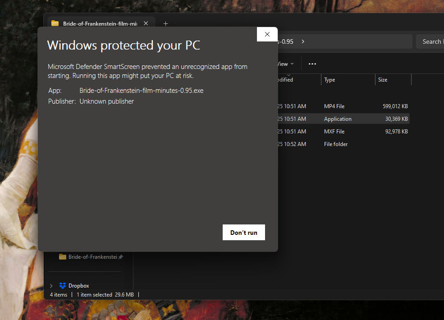The height and width of the screenshot is (320, 444).
Task: Sort by the Date modified column header
Action: 299,80
